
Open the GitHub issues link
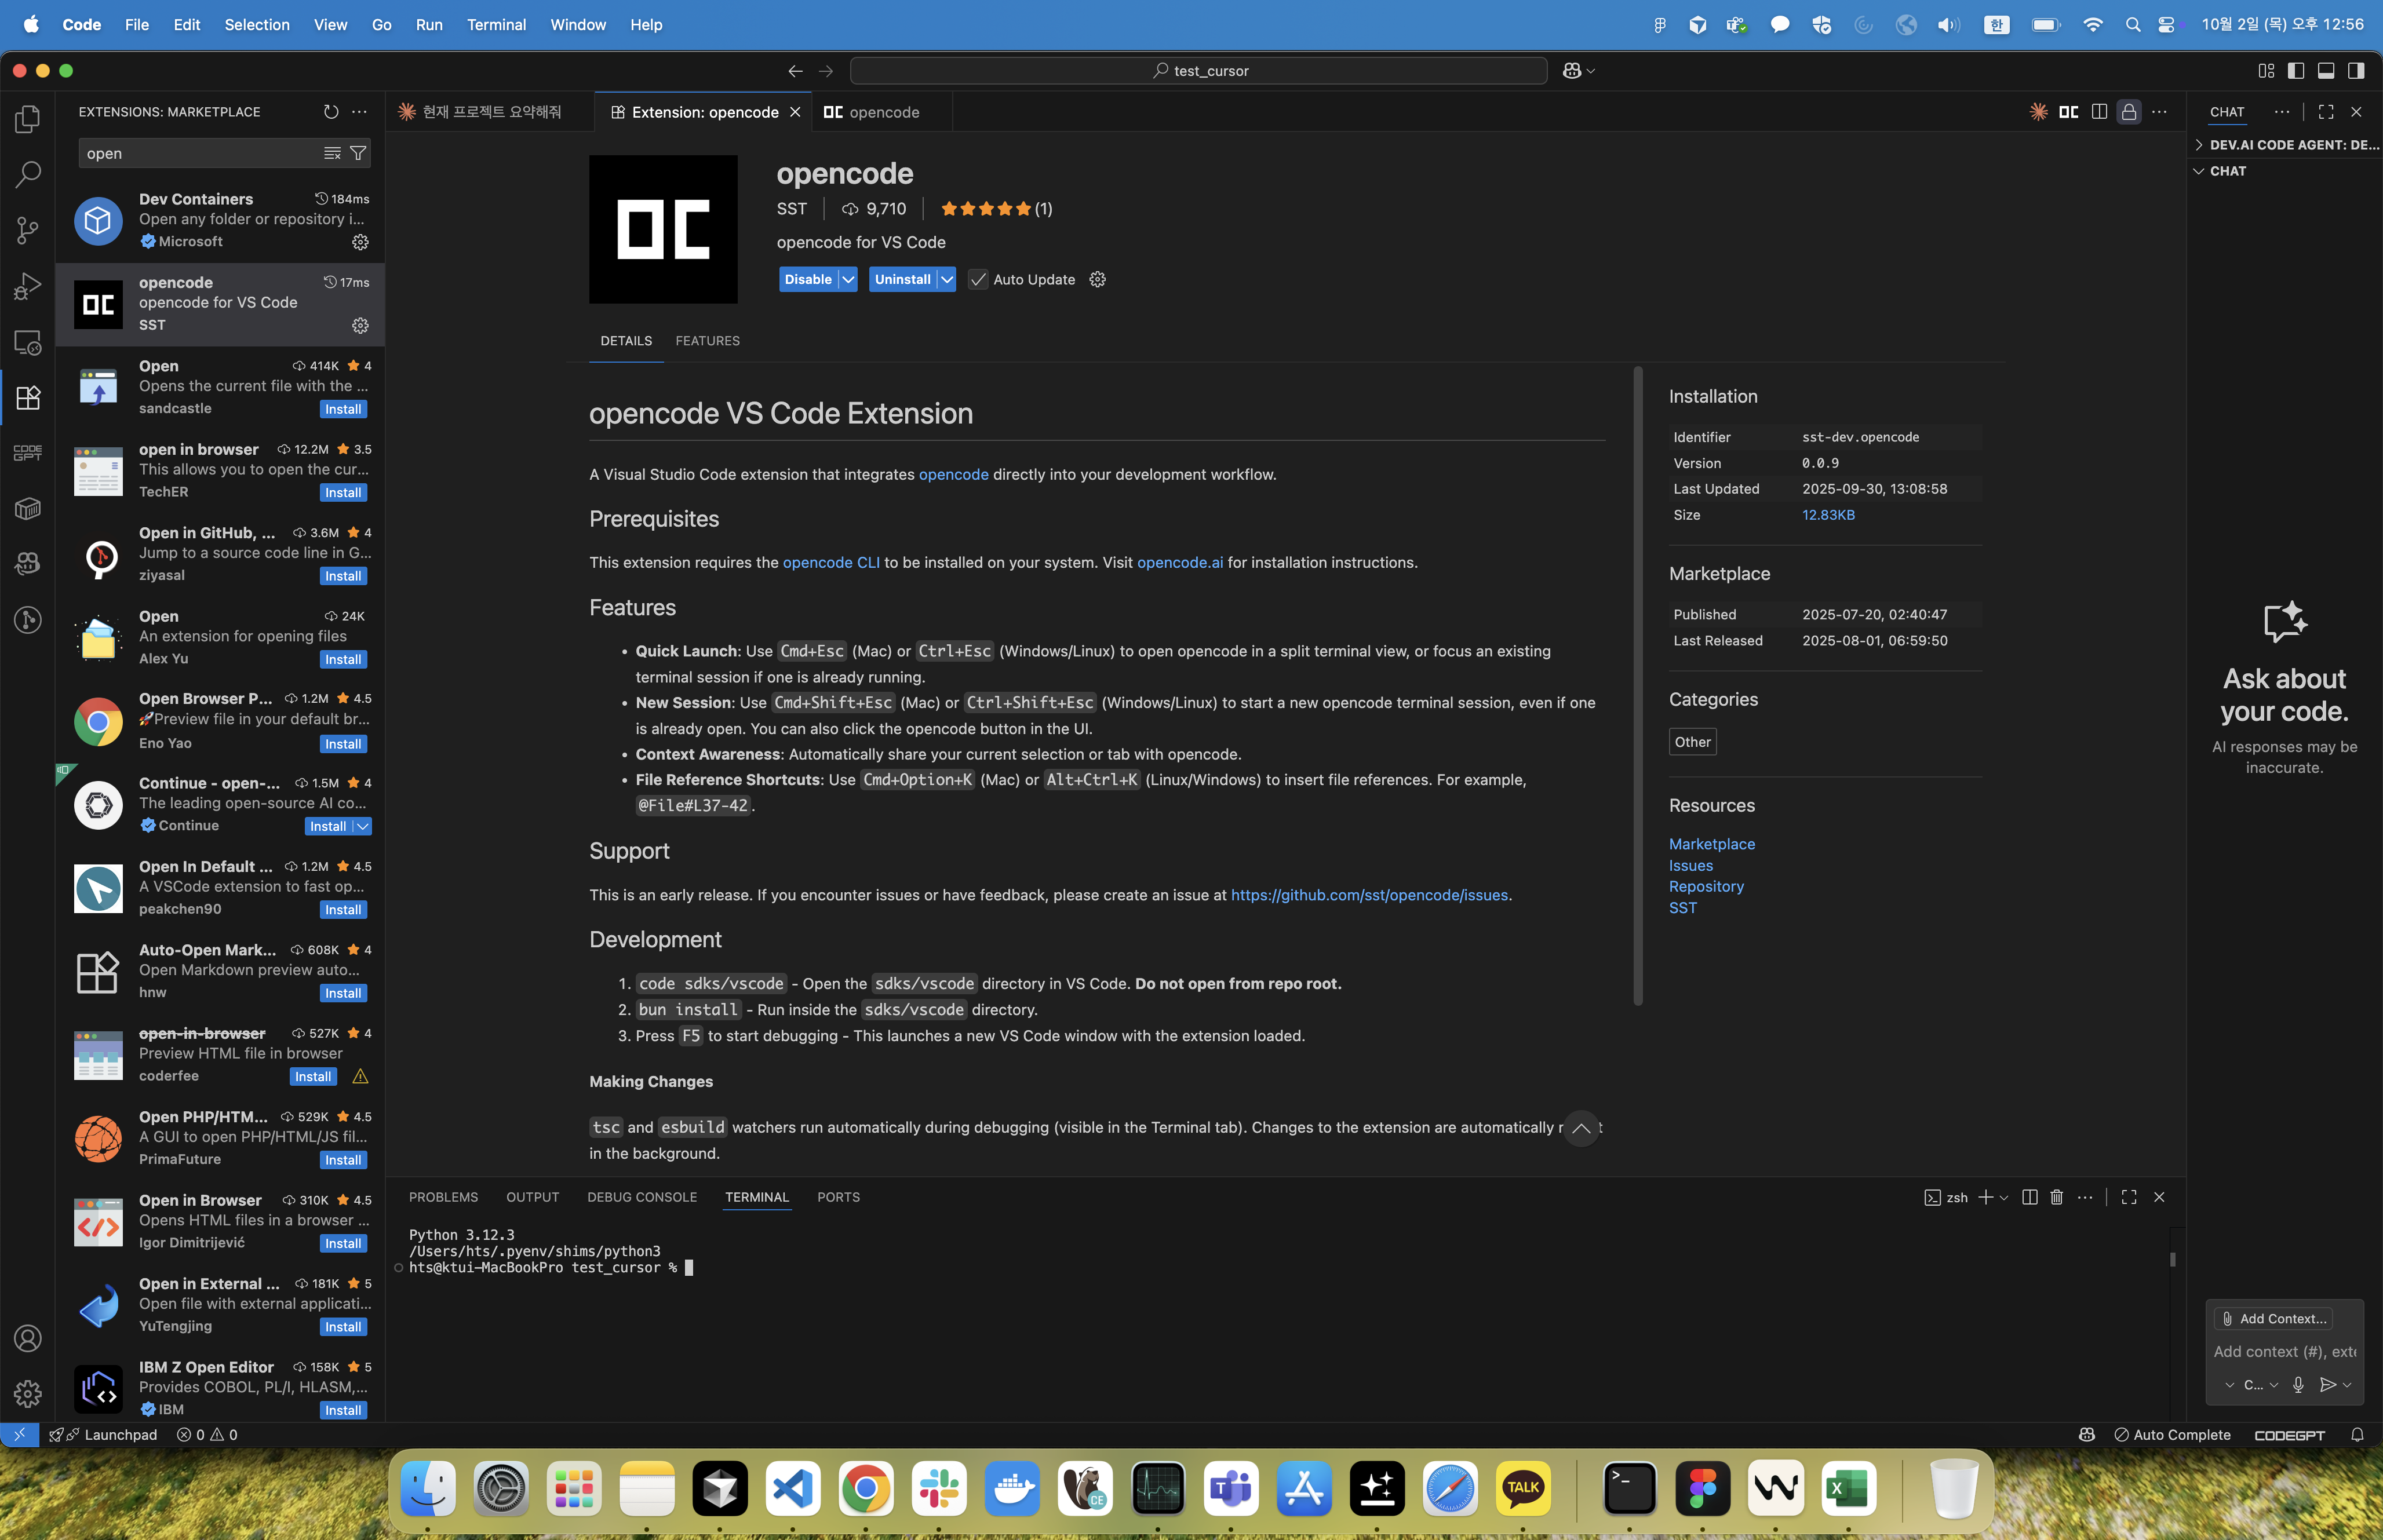point(1369,895)
